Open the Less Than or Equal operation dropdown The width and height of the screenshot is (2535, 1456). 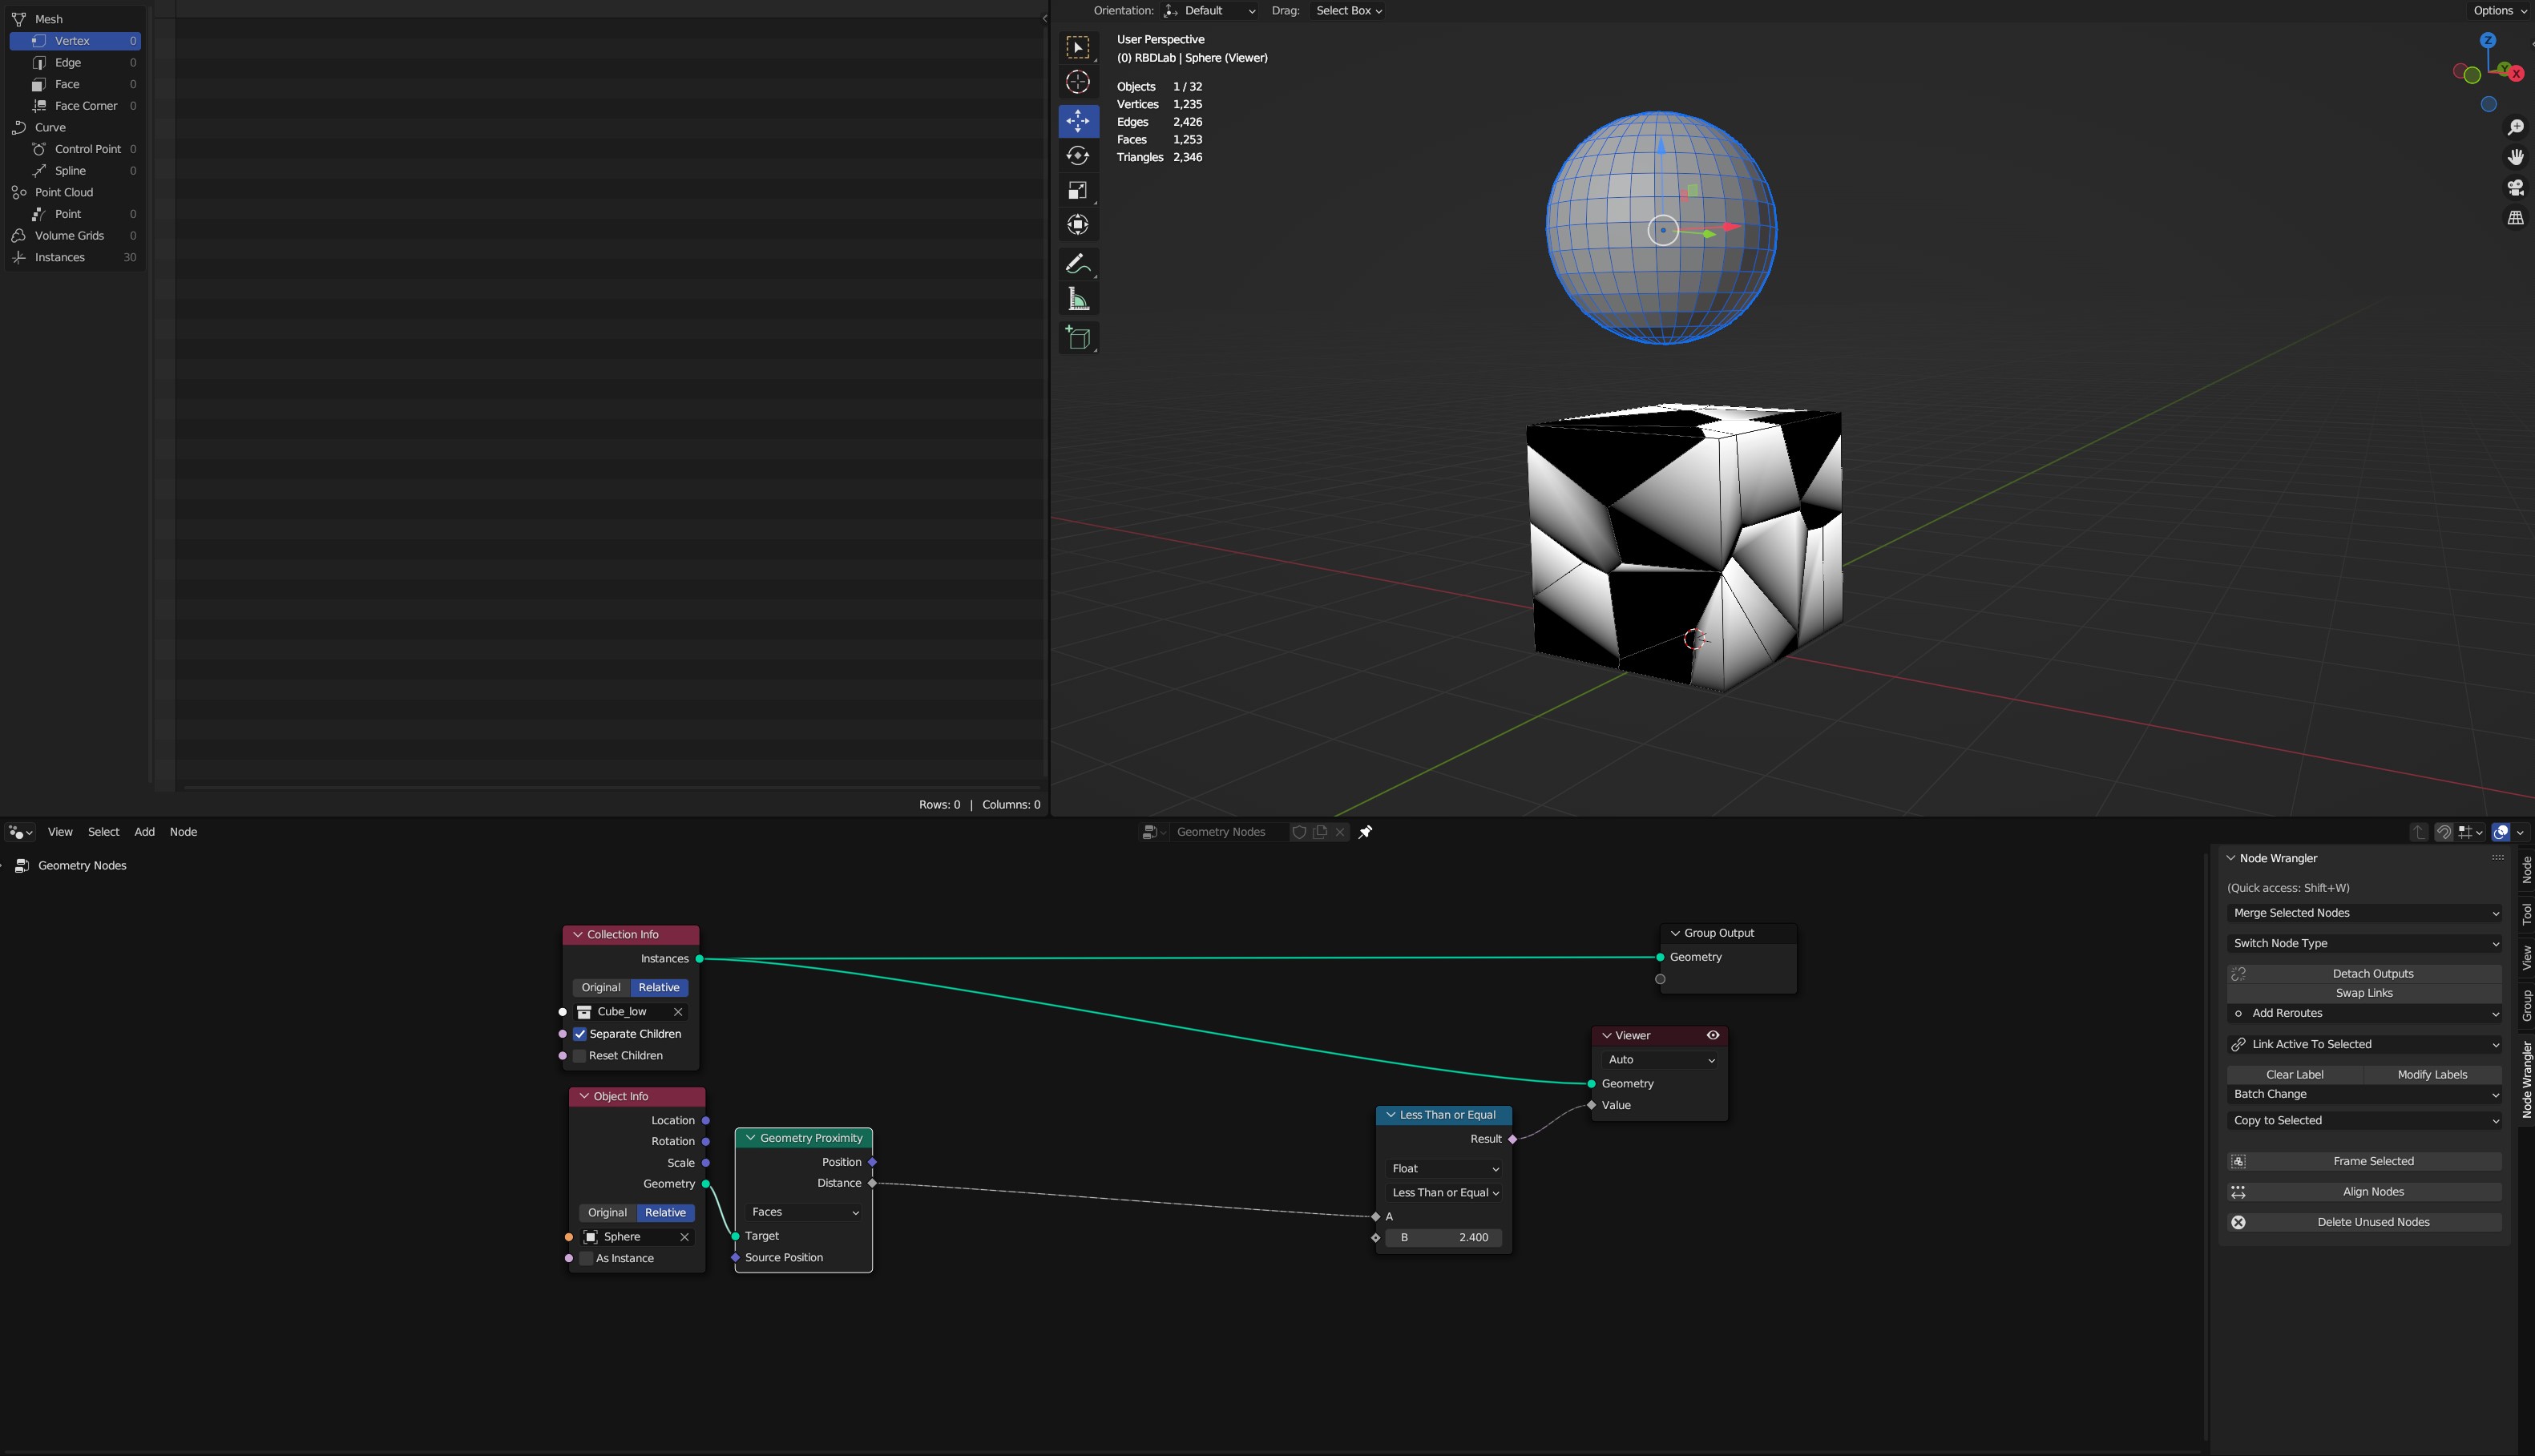coord(1444,1192)
